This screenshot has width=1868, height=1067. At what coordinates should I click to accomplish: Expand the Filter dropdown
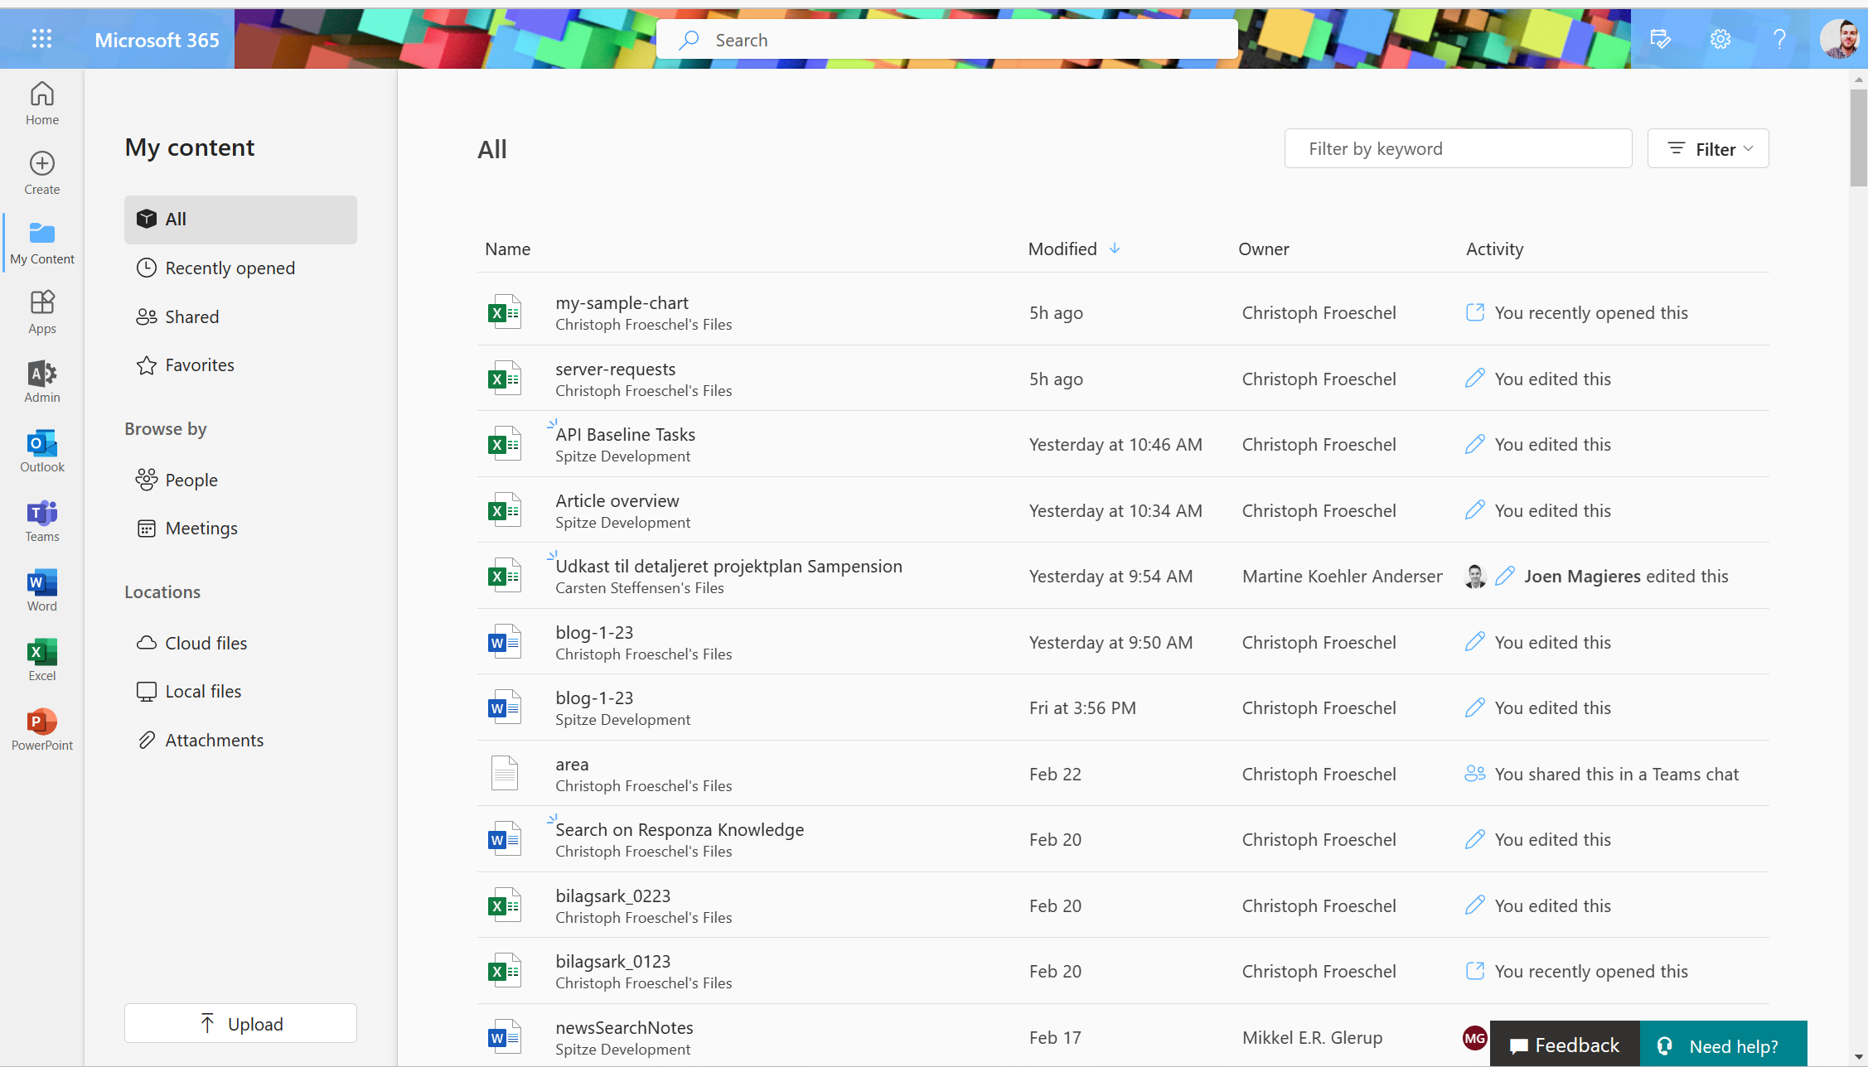click(1708, 149)
